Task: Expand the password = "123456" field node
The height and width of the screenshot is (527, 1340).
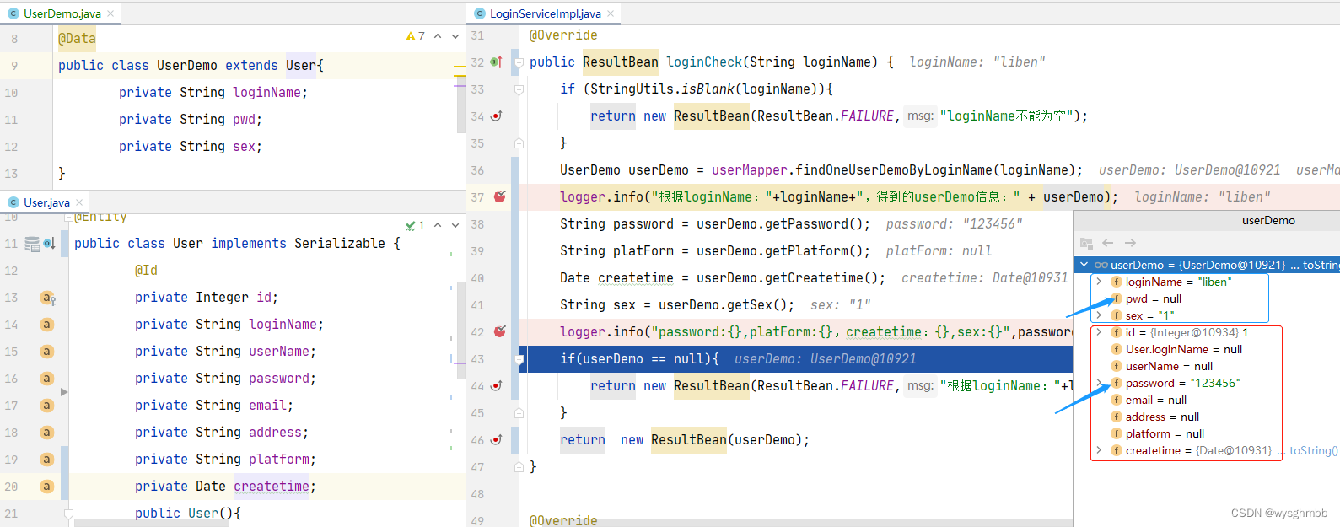Action: [1099, 383]
